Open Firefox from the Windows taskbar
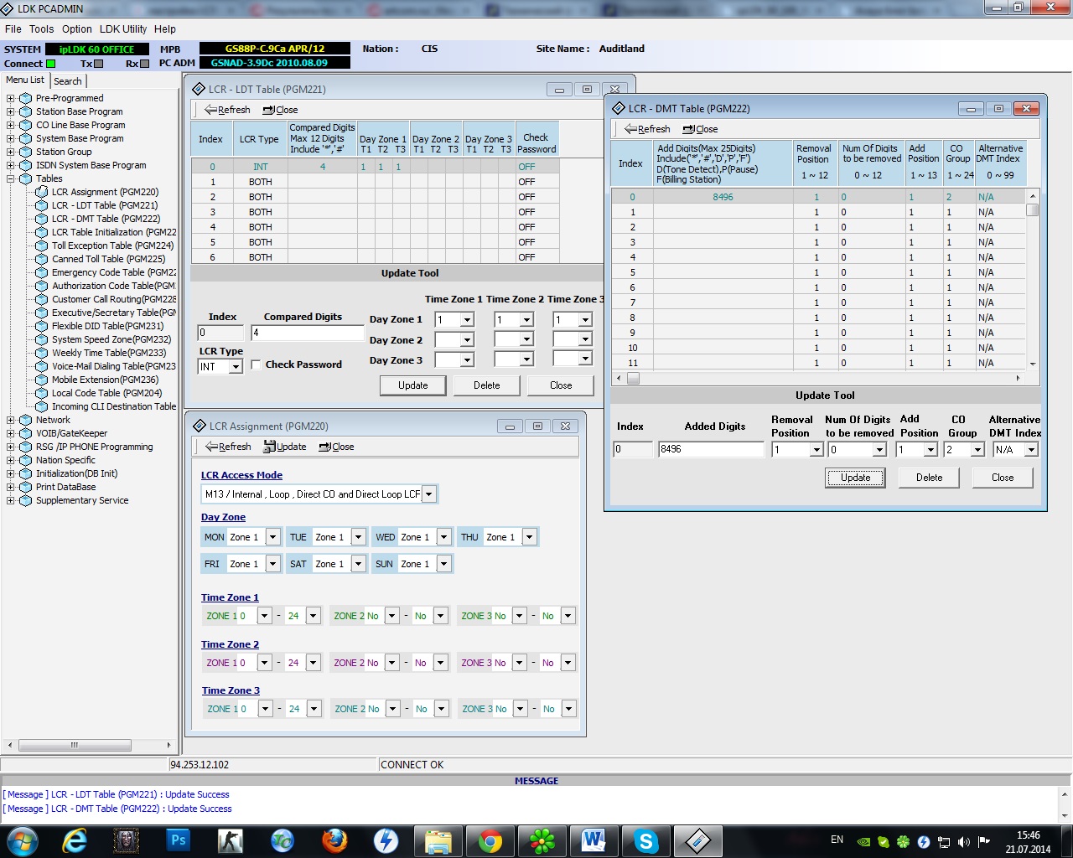The image size is (1073, 858). 334,840
